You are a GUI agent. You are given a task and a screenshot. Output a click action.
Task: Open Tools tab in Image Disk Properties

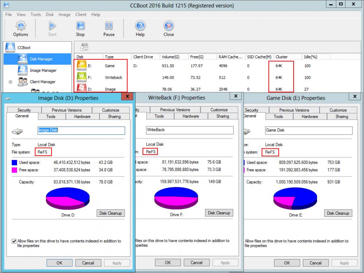click(51, 116)
